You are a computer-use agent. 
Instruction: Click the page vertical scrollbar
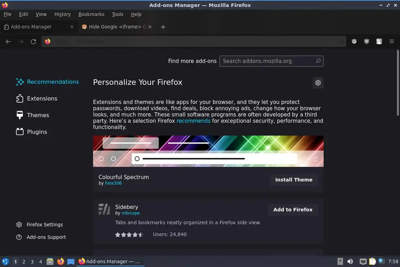coord(398,82)
